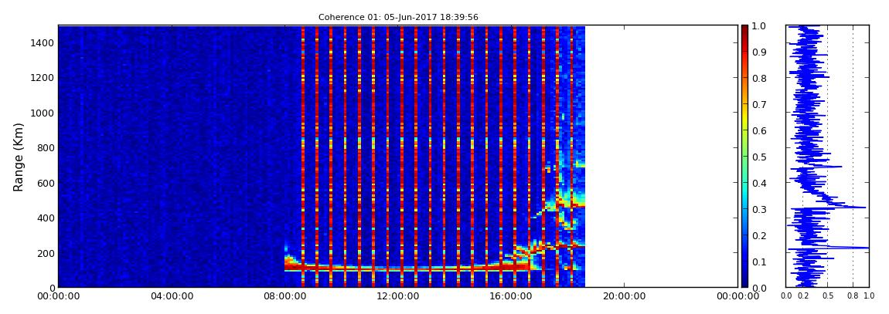889x314 pixels.
Task: Click the plot title 'Coherence 01: 05-Jun-2017 18:39:56'
Action: click(398, 18)
